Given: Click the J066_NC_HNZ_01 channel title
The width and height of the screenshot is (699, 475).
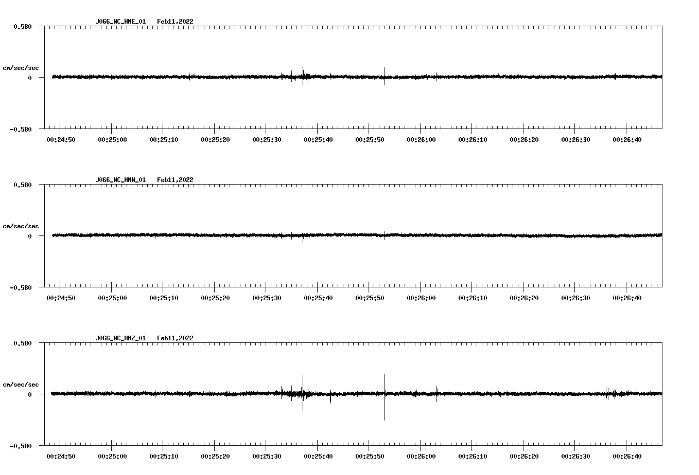Looking at the screenshot, I should click(120, 338).
